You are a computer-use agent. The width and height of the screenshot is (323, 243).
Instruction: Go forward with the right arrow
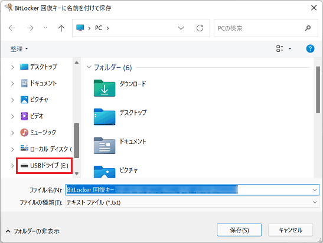[30, 28]
